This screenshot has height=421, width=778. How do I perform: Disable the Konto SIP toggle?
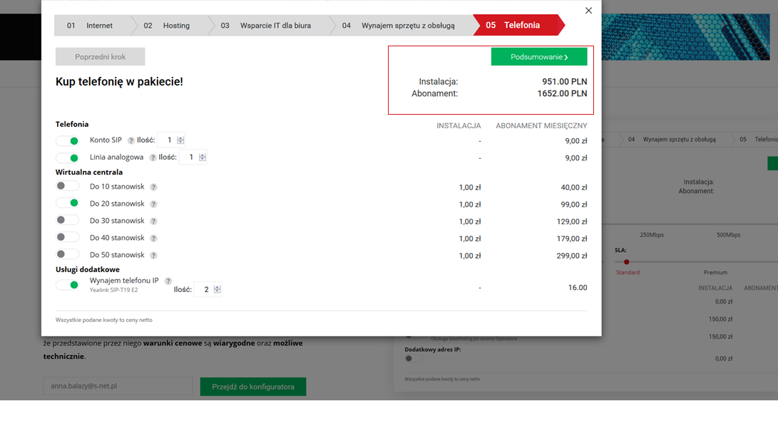[68, 141]
